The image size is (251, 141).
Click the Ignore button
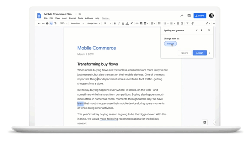(x=184, y=53)
